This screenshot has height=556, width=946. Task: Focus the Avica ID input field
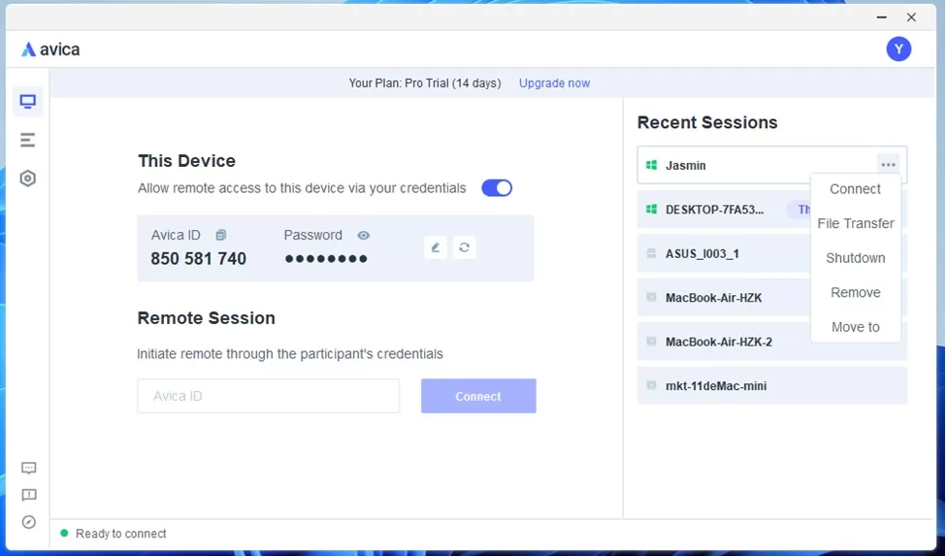269,396
